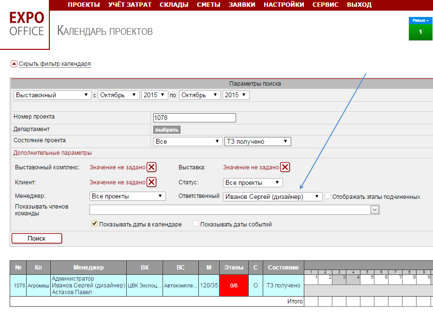Viewport: 433px width, 315px height.
Task: Click the Номер проекта input field
Action: (x=194, y=118)
